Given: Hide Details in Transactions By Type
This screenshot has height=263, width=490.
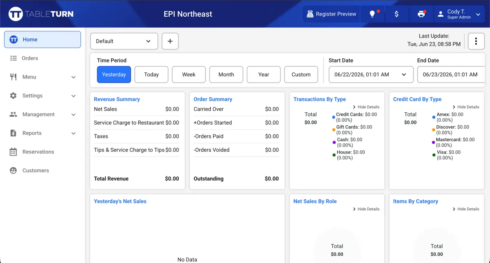Looking at the screenshot, I should [366, 107].
